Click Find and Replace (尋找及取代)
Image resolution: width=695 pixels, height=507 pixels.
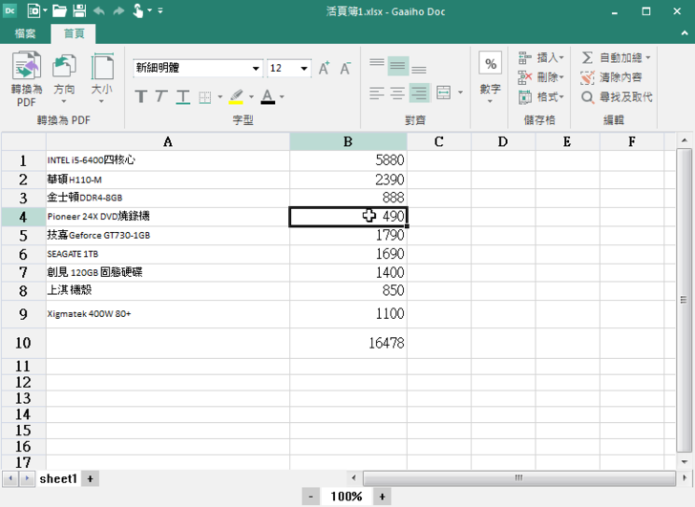617,96
